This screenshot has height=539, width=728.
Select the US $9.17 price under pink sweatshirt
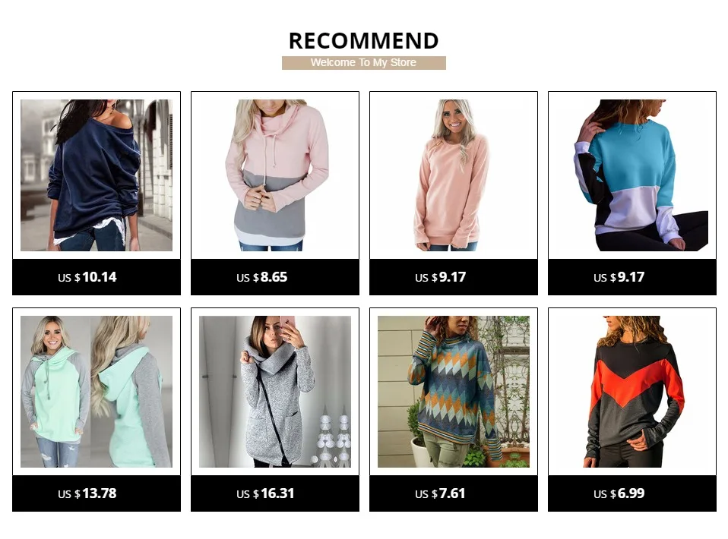441,277
